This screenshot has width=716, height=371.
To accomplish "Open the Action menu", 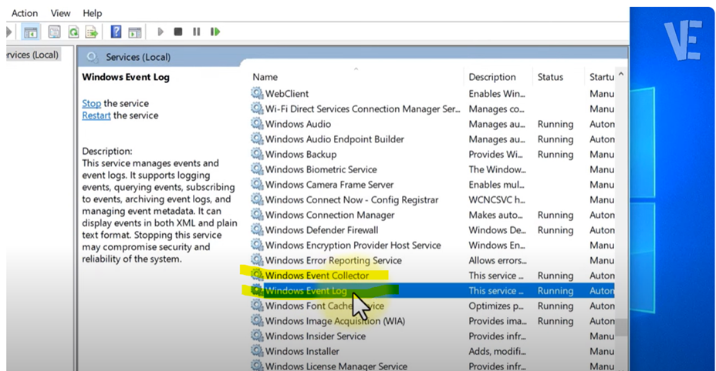I will [25, 13].
